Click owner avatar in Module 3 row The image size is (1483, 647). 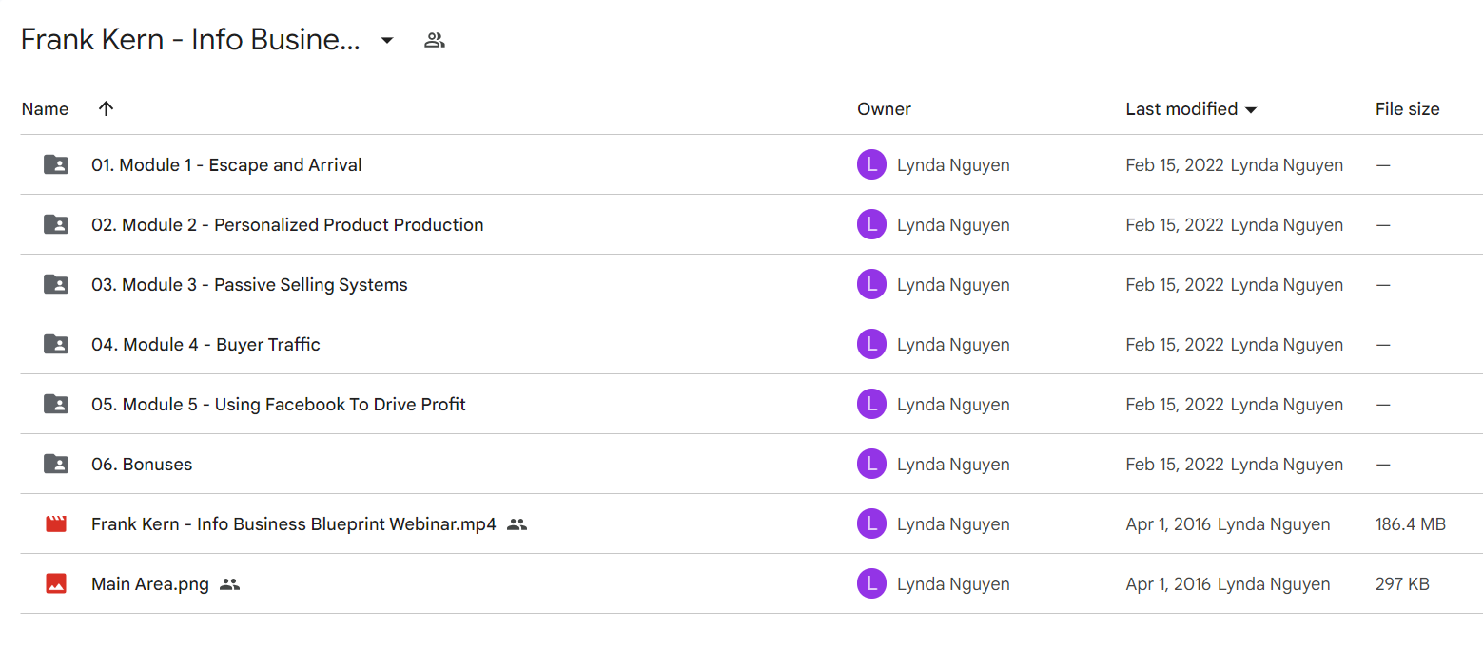(871, 284)
